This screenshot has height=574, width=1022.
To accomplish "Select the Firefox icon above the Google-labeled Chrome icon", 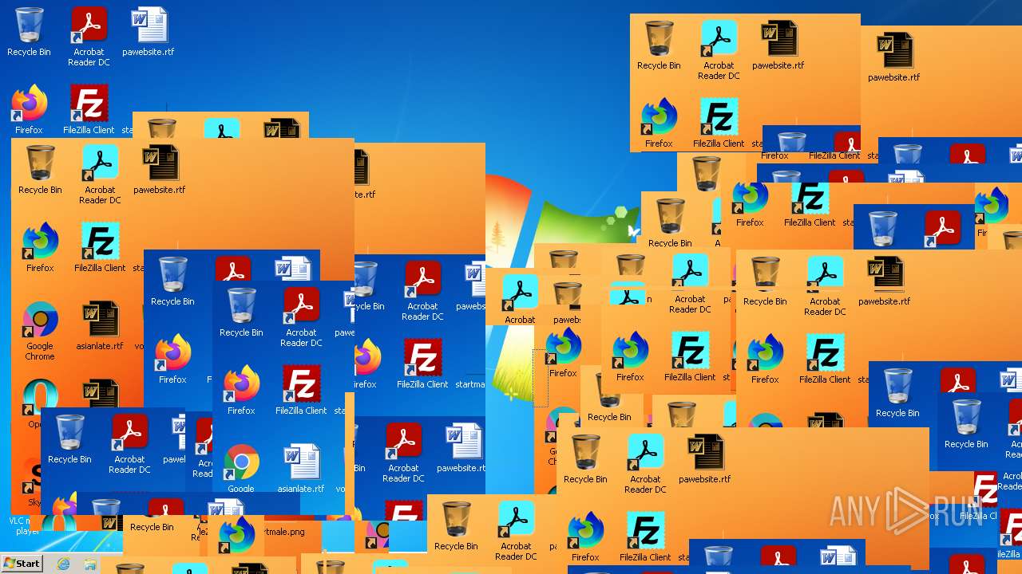I will 241,391.
